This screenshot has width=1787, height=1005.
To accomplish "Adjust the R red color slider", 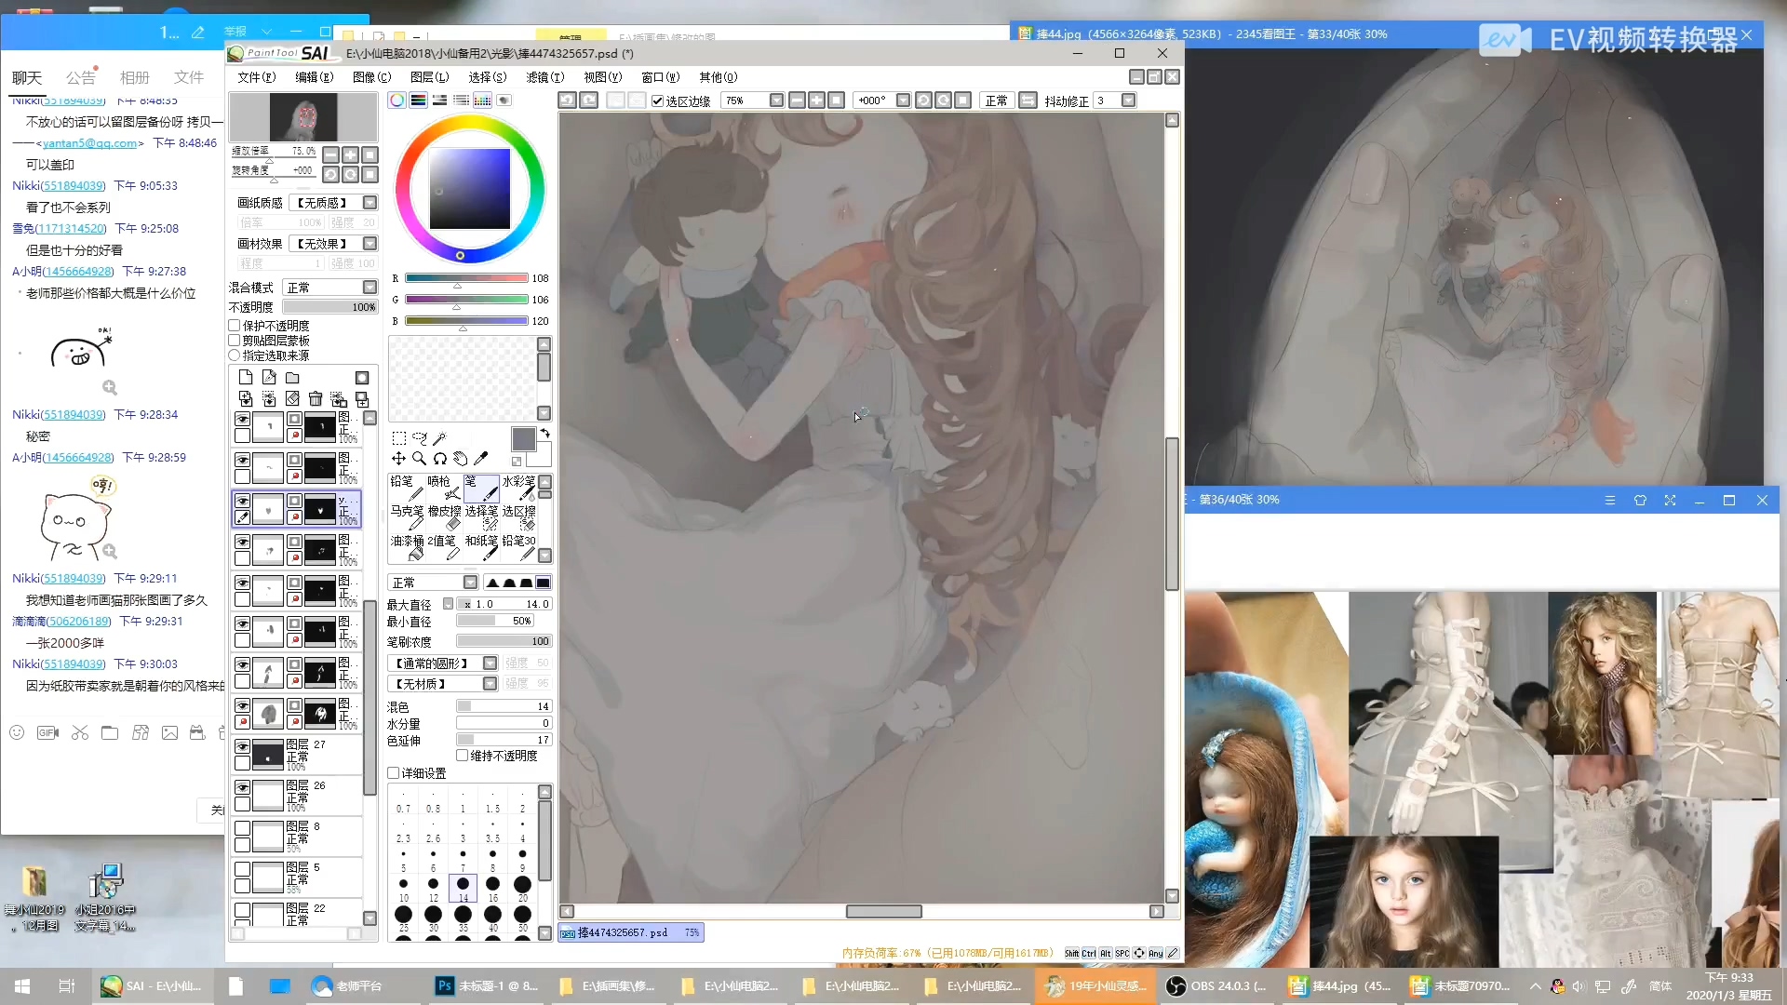I will (466, 278).
